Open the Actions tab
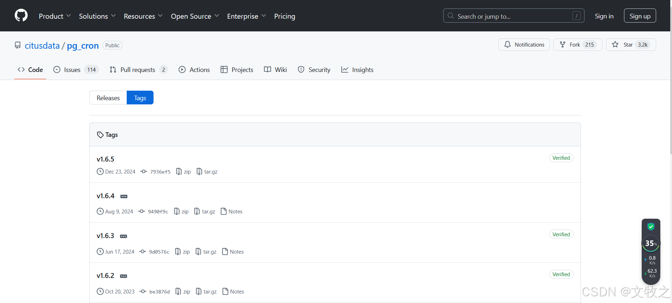Image resolution: width=672 pixels, height=303 pixels. (194, 69)
